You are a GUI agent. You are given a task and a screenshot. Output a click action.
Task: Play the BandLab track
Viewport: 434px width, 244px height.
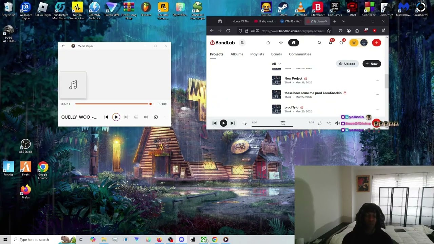[223, 123]
